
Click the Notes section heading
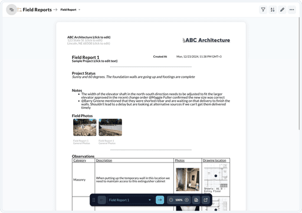(77, 91)
